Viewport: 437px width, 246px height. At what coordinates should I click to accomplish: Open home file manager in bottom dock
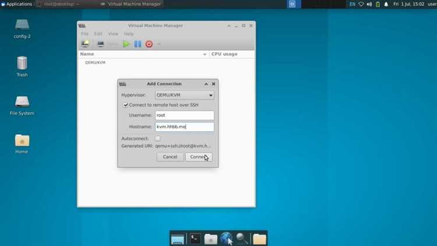coord(211,239)
